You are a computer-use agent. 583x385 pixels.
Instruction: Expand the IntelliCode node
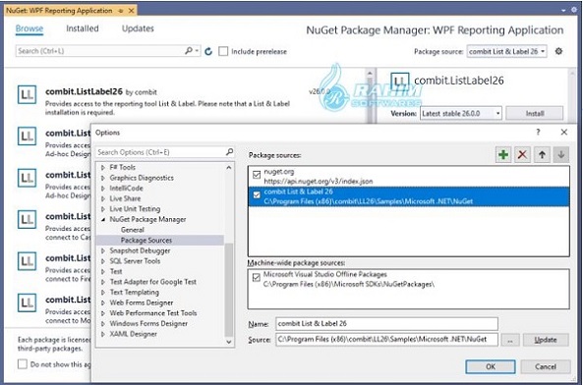(103, 189)
